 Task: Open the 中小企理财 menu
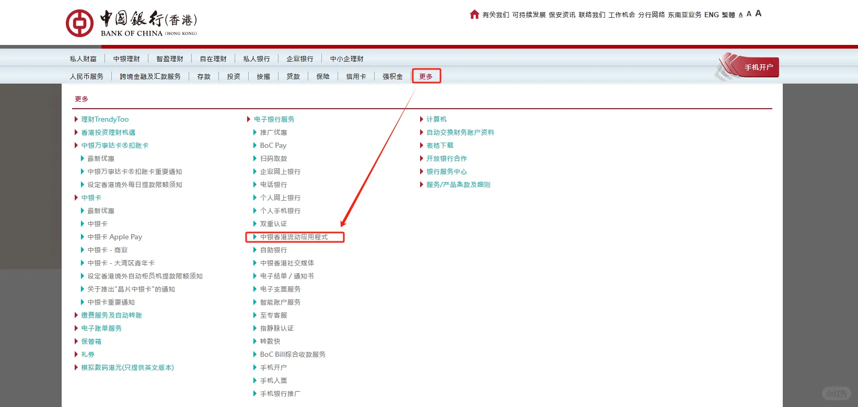pos(346,59)
